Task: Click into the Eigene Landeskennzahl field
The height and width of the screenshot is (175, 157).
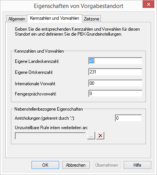Action: [115, 61]
